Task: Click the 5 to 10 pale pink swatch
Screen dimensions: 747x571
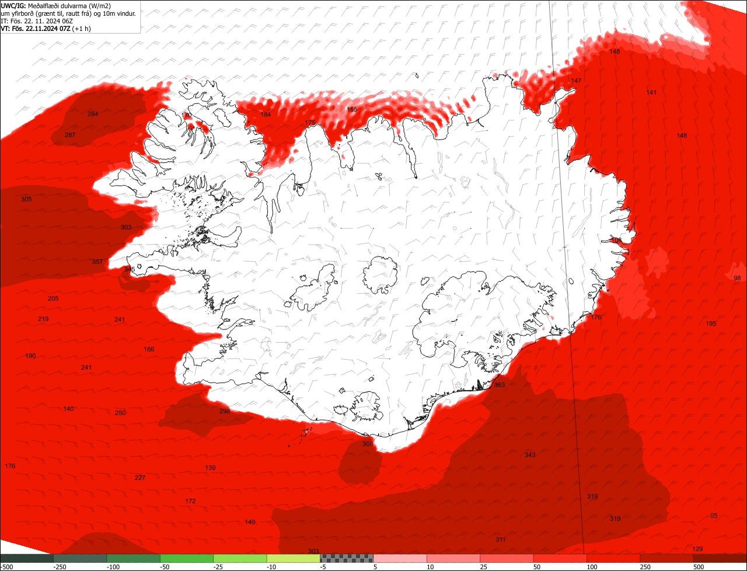Action: pyautogui.click(x=400, y=559)
